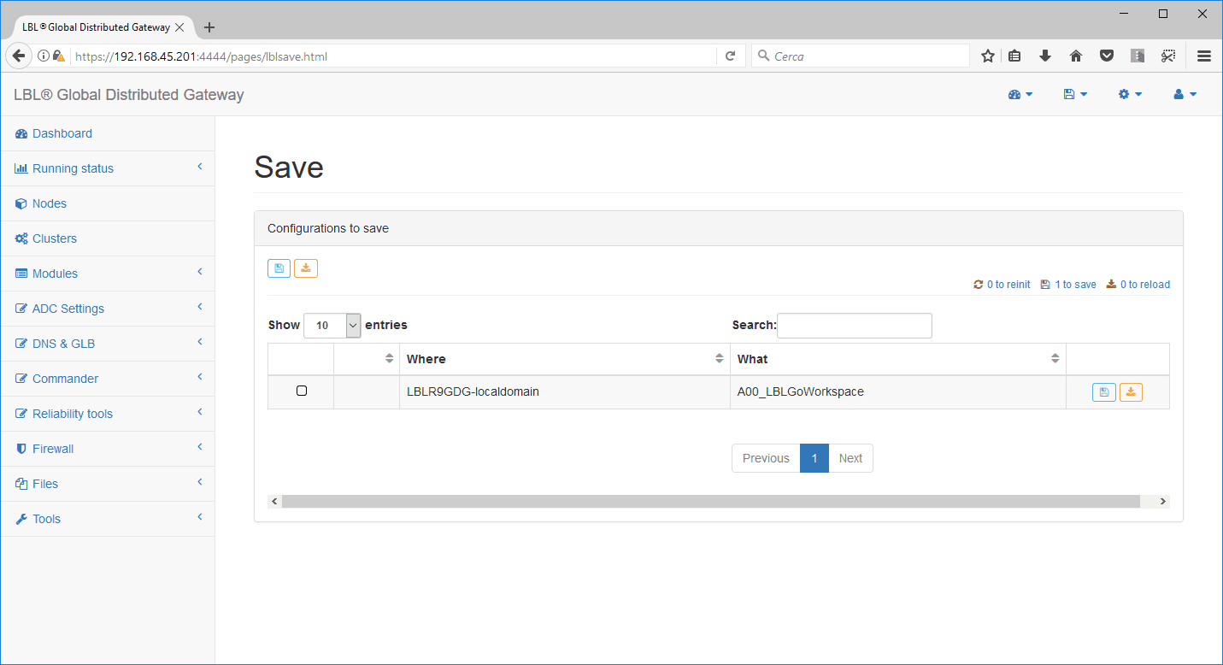Open the Show entries count dropdown
The image size is (1223, 665).
pyautogui.click(x=332, y=326)
